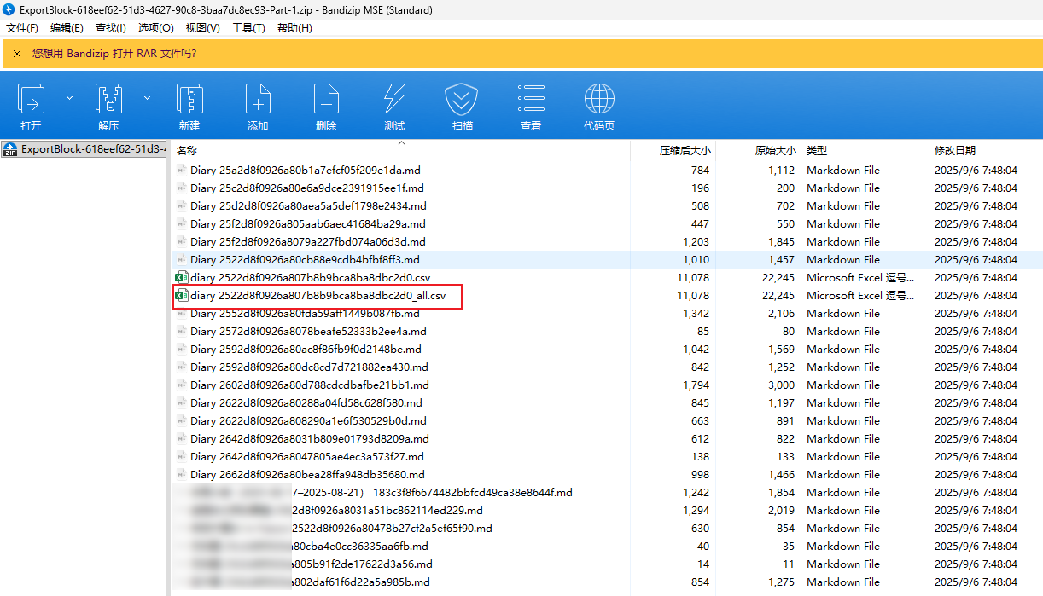Expand dropdown arrow next to 解压

[x=147, y=98]
